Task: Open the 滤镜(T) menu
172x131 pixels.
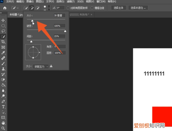Action: (71, 1)
